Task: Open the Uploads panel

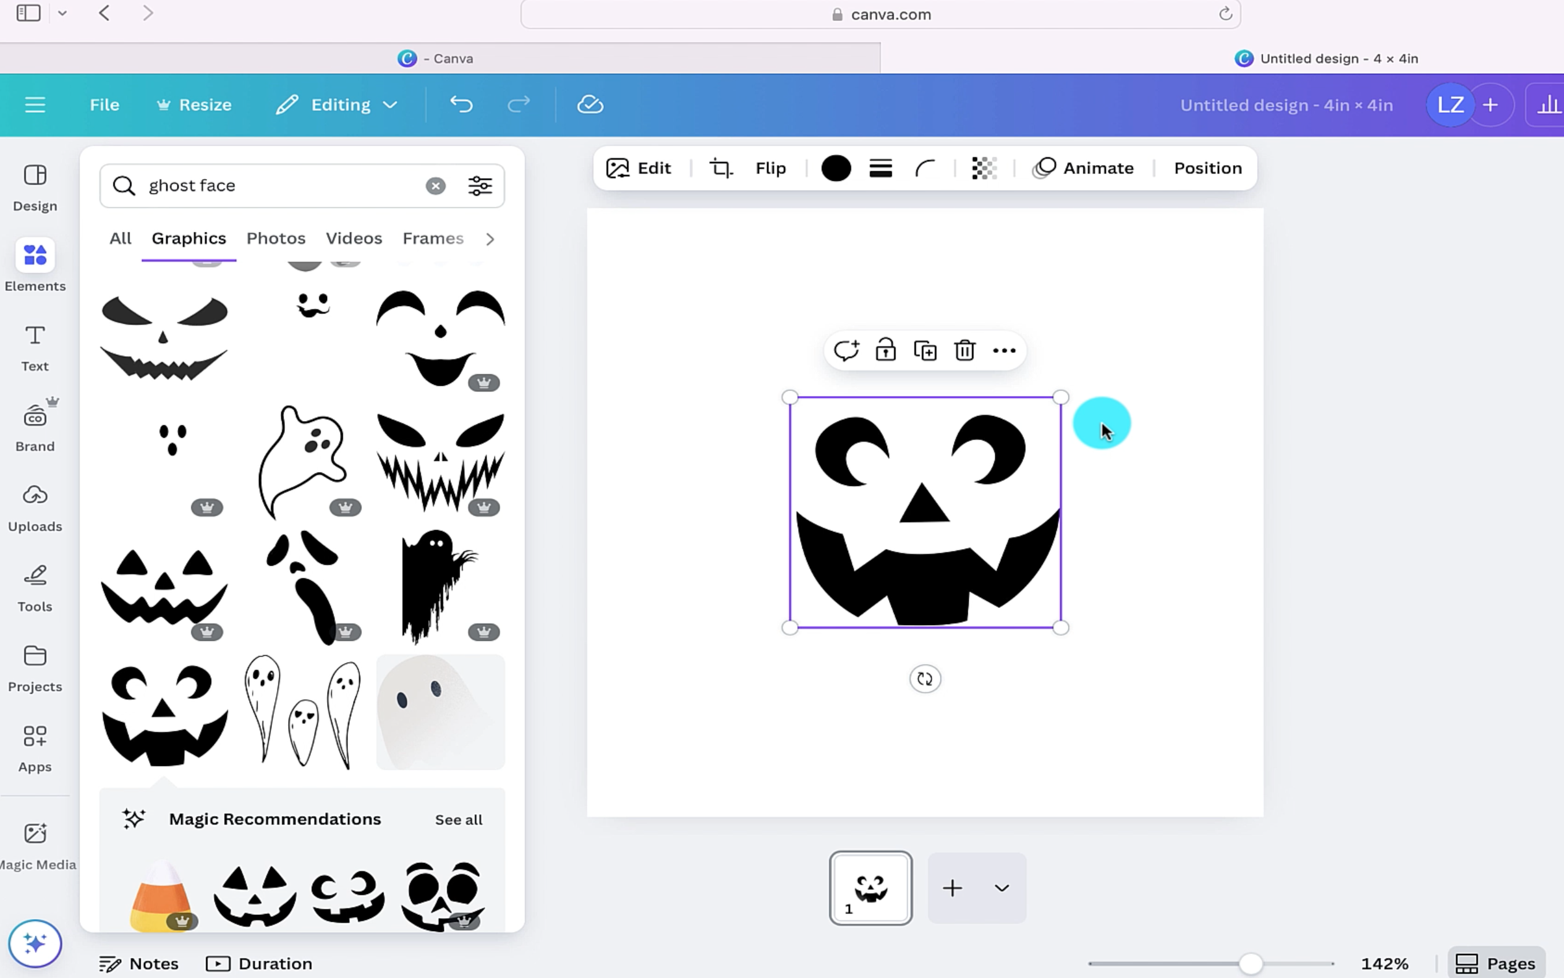Action: (x=35, y=506)
